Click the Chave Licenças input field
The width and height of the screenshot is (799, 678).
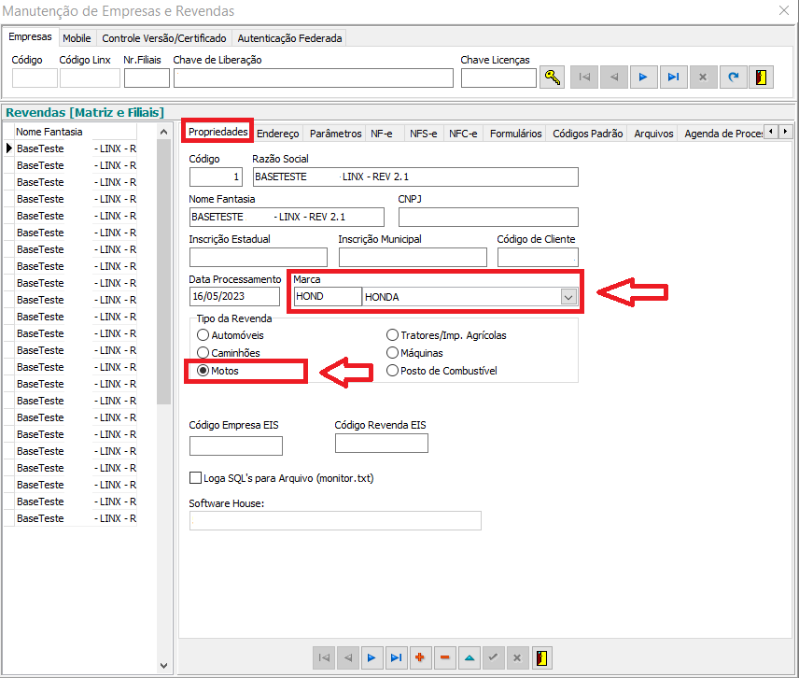498,78
